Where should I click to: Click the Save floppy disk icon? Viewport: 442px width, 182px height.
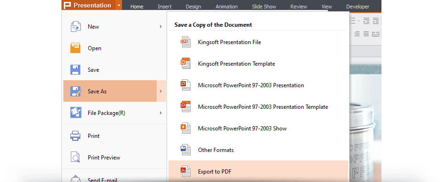pos(76,69)
